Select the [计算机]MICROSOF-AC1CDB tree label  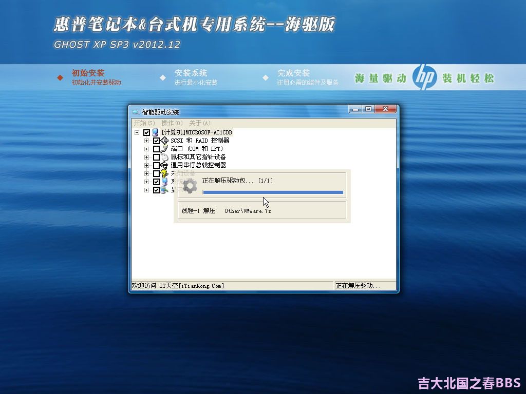(x=197, y=132)
